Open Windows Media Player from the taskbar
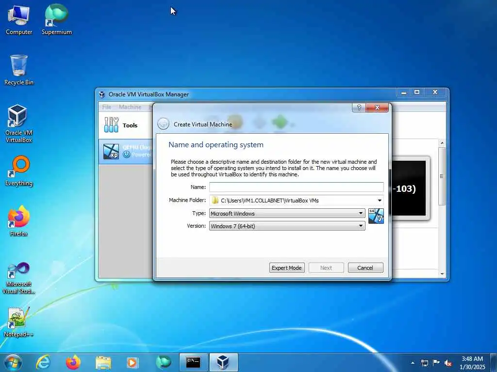Viewport: 497px width, 372px height. click(132, 362)
